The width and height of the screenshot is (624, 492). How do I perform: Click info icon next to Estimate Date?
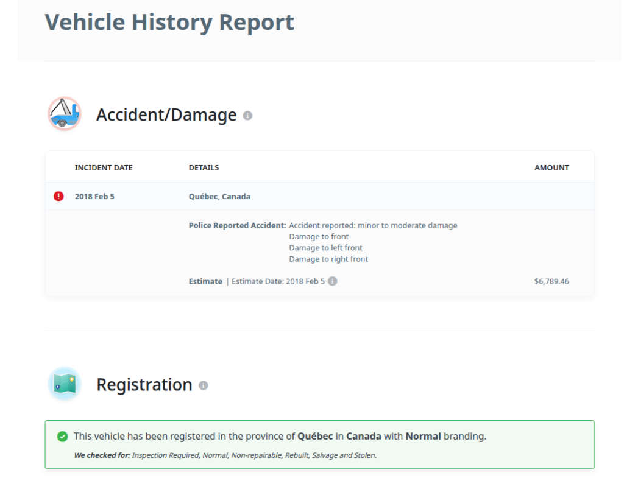point(333,281)
